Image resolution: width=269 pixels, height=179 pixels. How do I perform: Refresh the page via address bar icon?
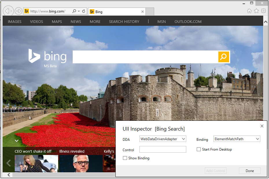click(83, 11)
